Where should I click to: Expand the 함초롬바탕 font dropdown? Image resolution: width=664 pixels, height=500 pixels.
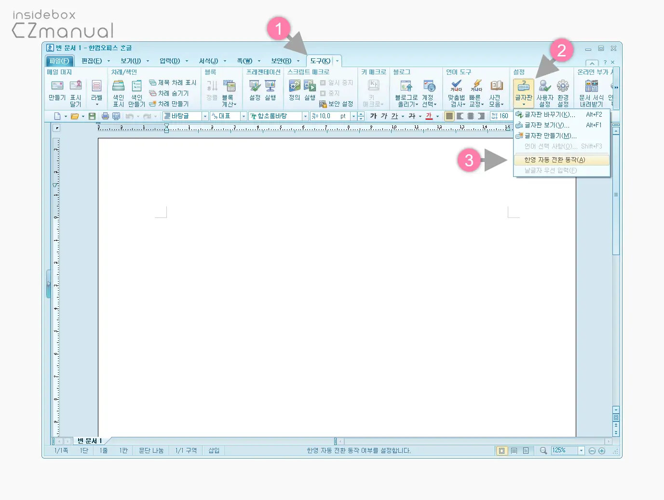(305, 116)
